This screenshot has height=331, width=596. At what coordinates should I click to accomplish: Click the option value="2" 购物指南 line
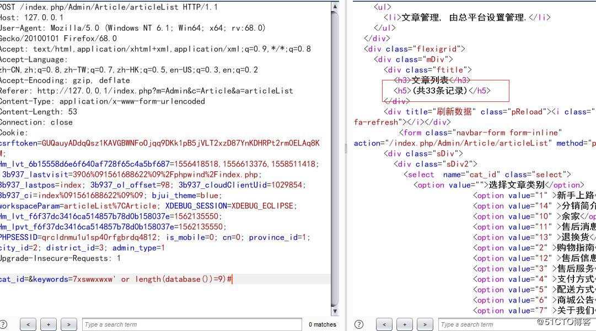coord(534,247)
